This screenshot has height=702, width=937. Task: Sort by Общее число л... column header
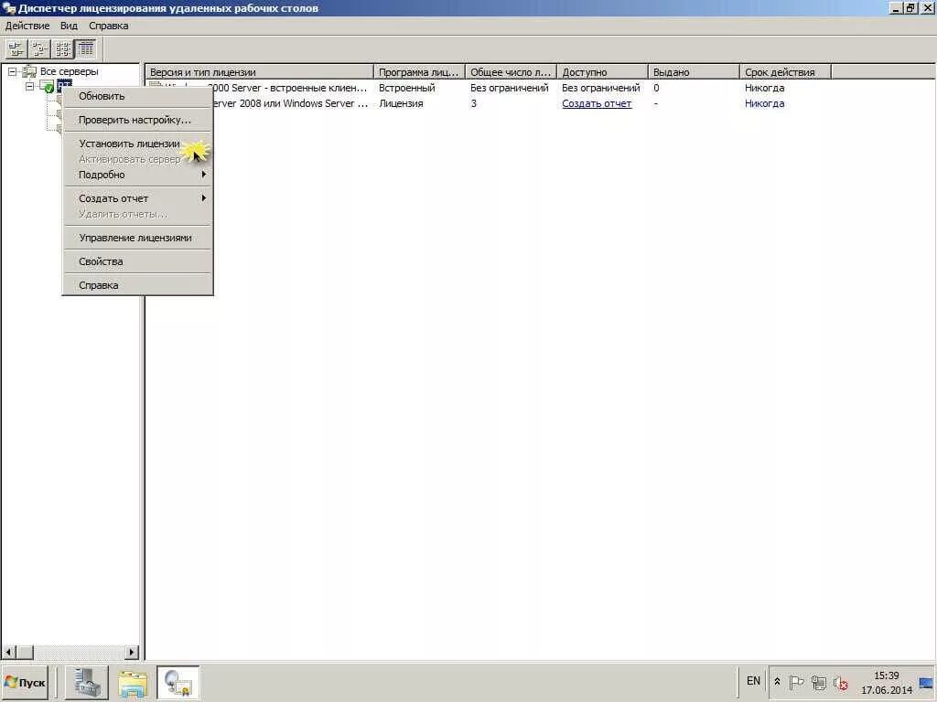(x=511, y=72)
